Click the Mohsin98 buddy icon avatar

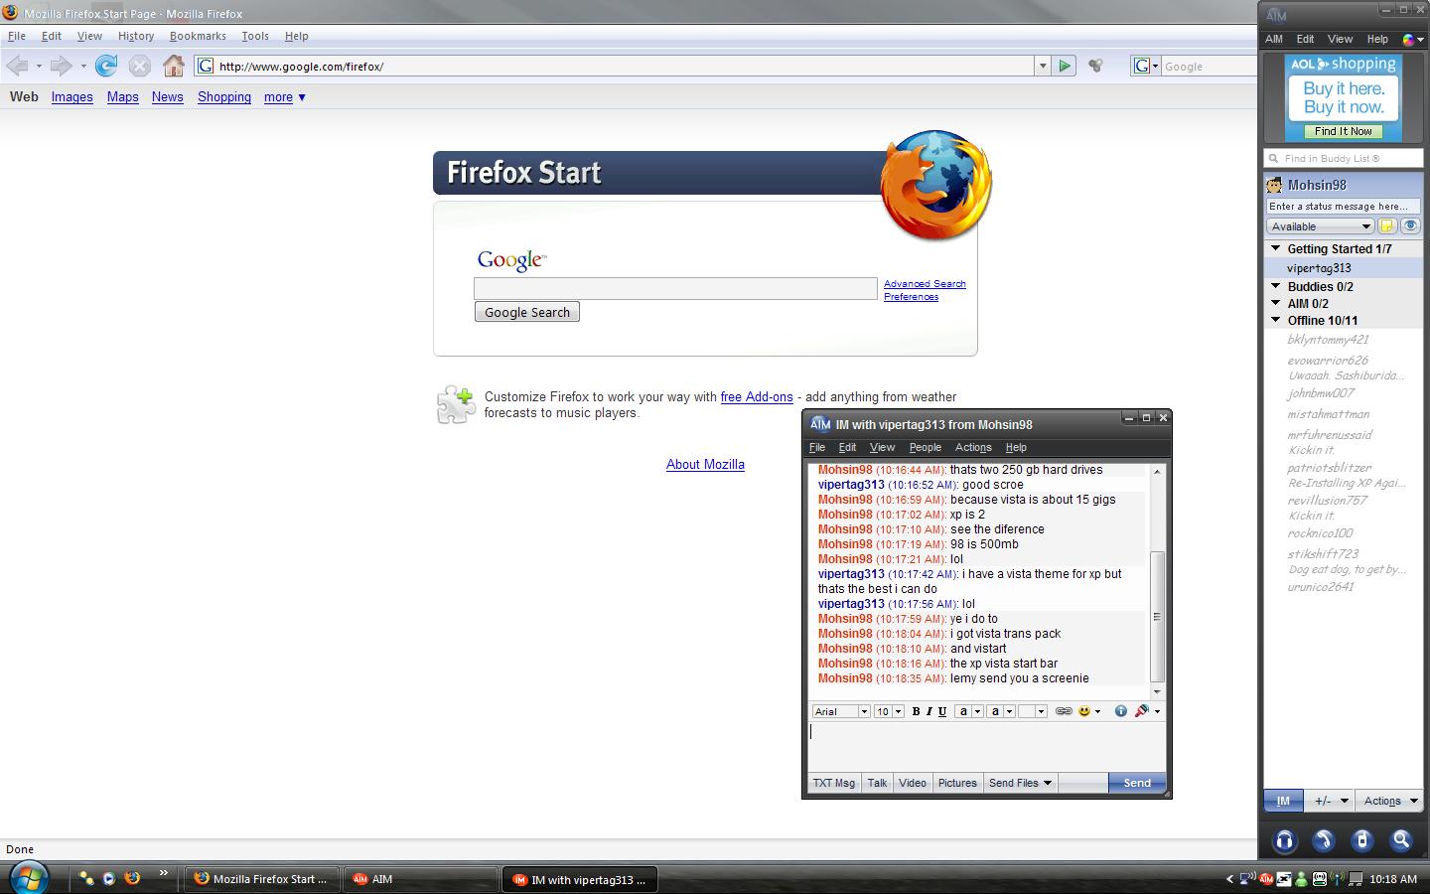1273,185
